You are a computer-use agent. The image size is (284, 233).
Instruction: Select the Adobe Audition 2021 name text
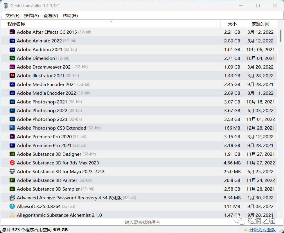pos(39,49)
